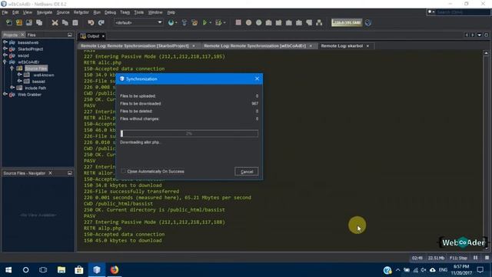The height and width of the screenshot is (277, 492).
Task: Expand the Include Path node
Action: [12, 88]
